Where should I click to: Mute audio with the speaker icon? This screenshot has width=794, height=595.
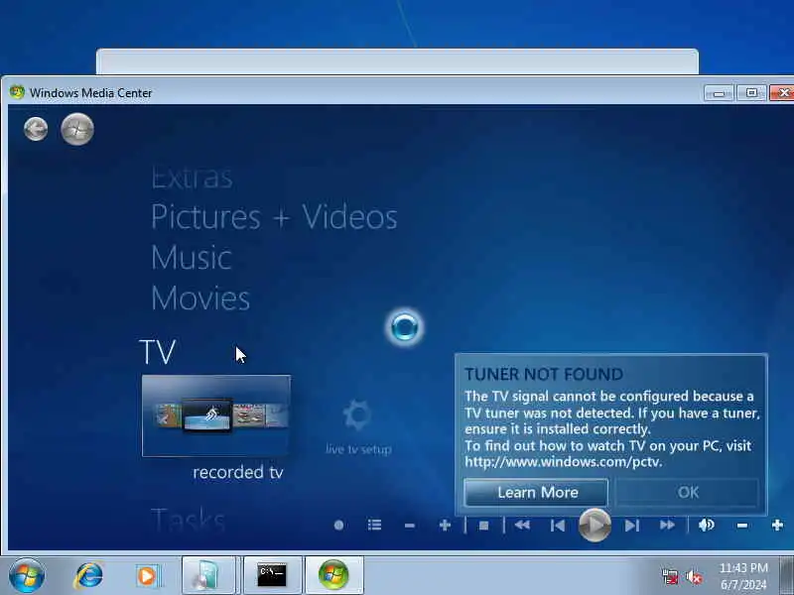706,526
